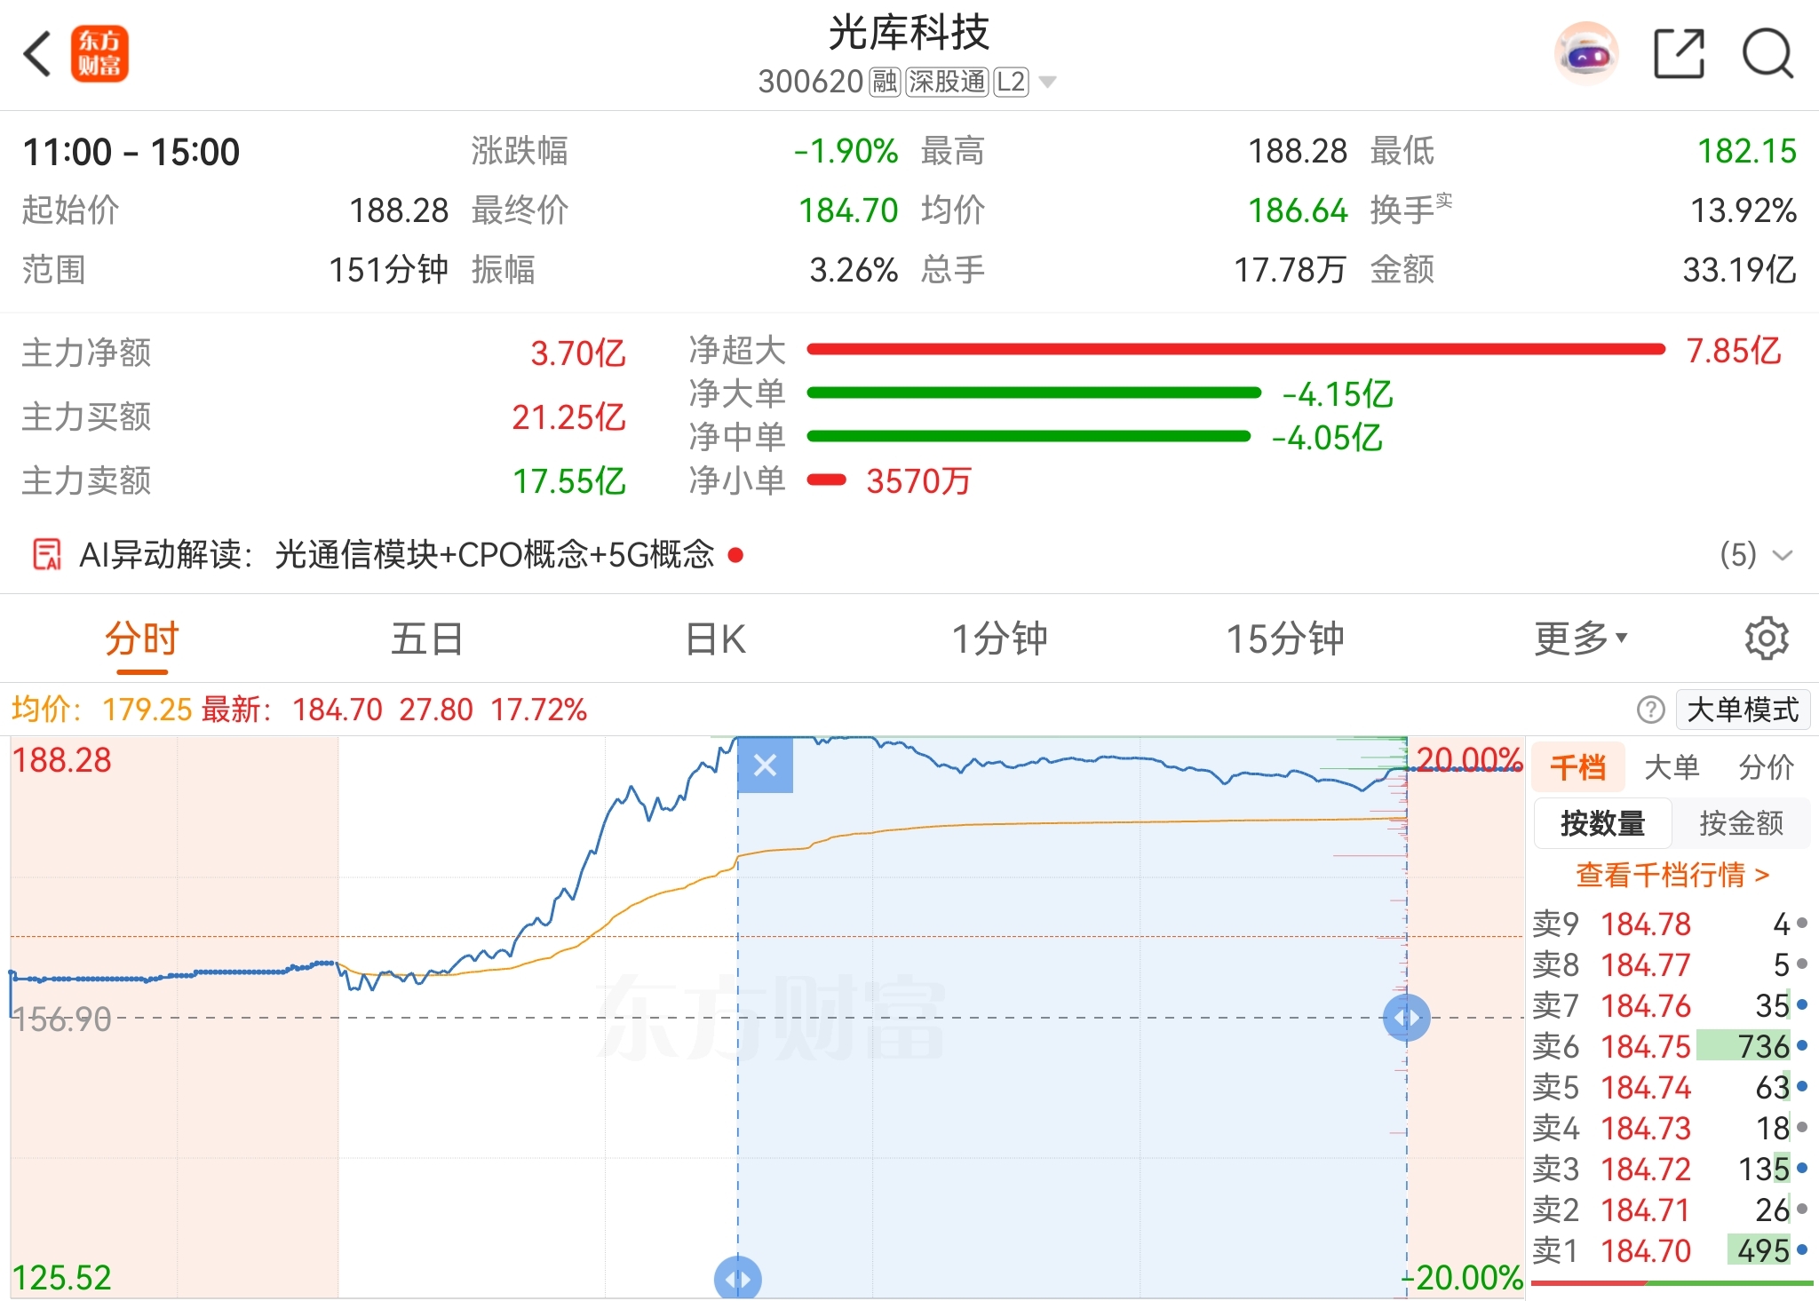Switch to 按金额 display option
Image resolution: width=1819 pixels, height=1301 pixels.
pos(1741,823)
